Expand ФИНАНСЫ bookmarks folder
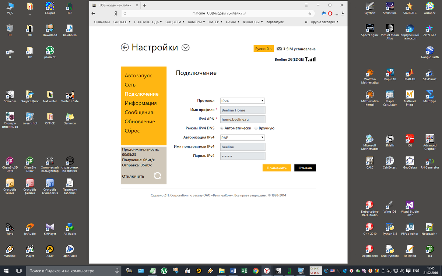 253,22
